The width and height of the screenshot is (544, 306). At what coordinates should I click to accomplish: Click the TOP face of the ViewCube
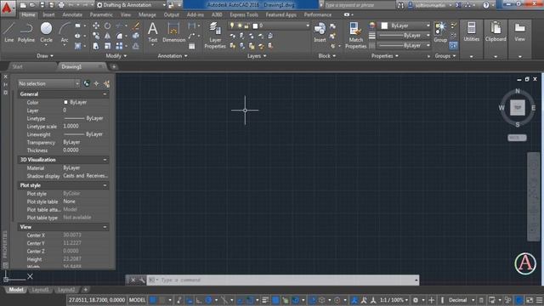(518, 108)
